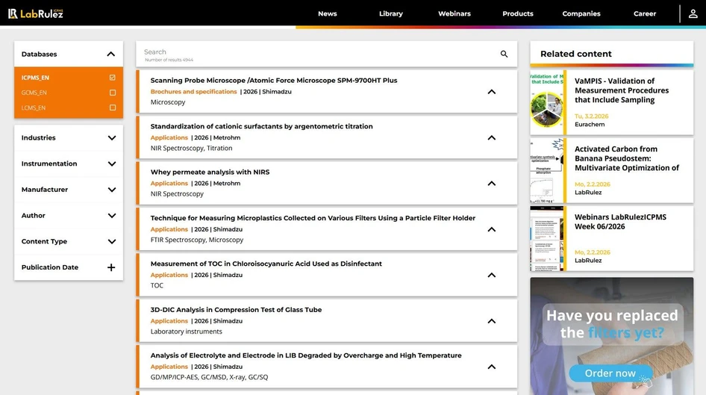Select LCMS_EN database row text
The width and height of the screenshot is (706, 395).
[34, 108]
